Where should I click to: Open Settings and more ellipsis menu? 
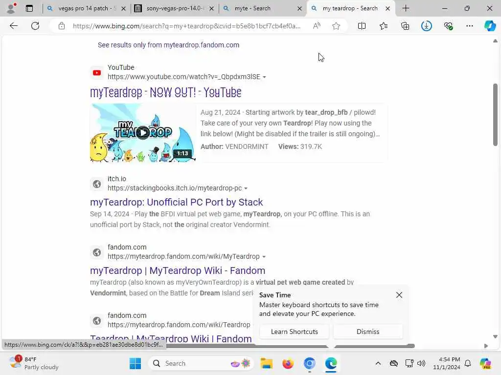pos(469,26)
